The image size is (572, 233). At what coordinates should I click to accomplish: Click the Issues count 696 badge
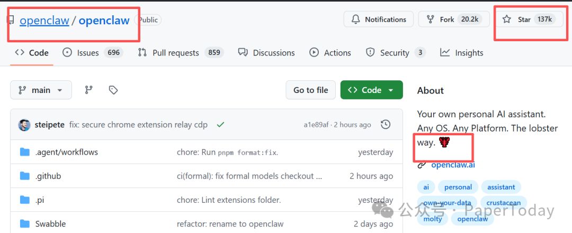click(x=113, y=53)
